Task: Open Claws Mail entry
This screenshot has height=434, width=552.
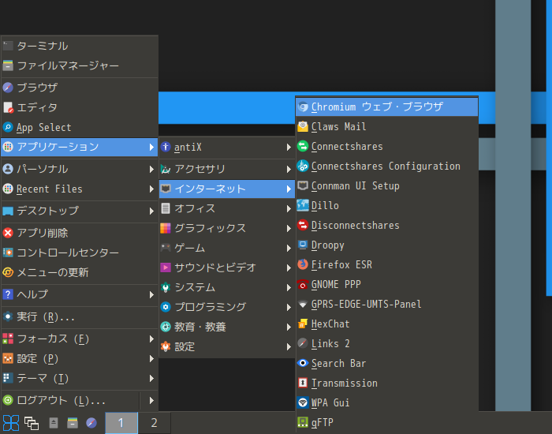Action: coord(386,126)
